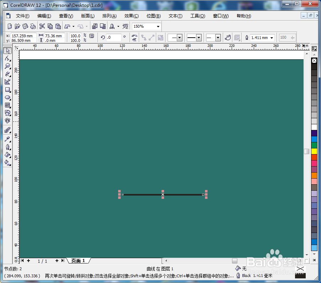Click the Corel online icon
This screenshot has width=321, height=283.
[x=125, y=26]
